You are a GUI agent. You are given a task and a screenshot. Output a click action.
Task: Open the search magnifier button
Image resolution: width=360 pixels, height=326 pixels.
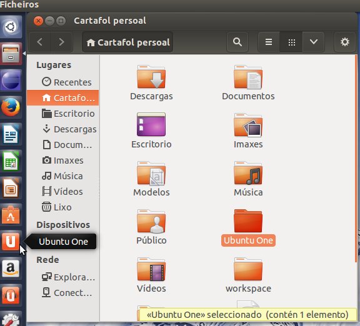click(237, 42)
